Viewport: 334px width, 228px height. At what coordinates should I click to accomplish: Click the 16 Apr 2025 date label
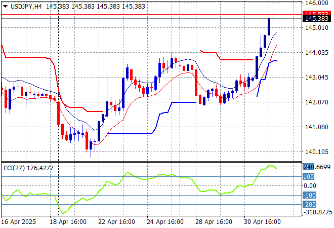tap(19, 222)
